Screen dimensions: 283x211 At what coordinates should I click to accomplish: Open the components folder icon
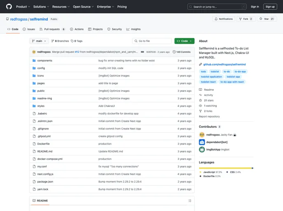click(34, 61)
